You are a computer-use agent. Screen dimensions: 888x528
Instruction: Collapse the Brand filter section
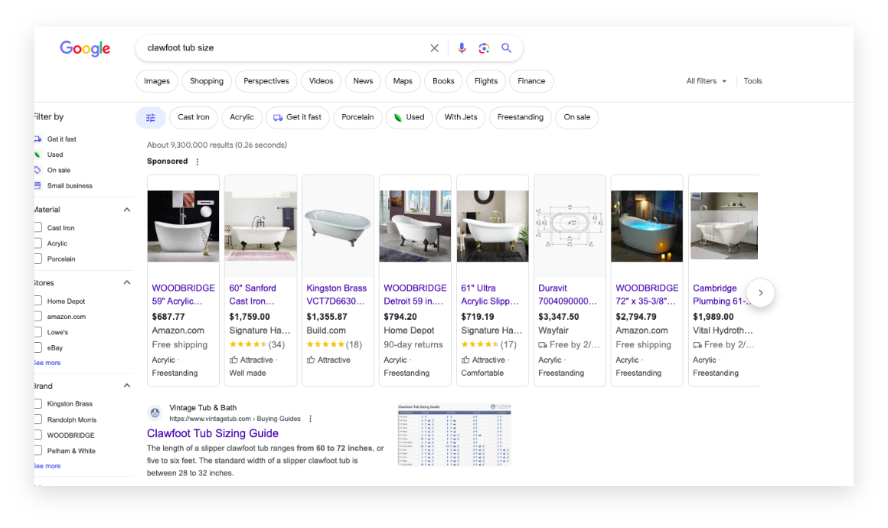point(127,386)
